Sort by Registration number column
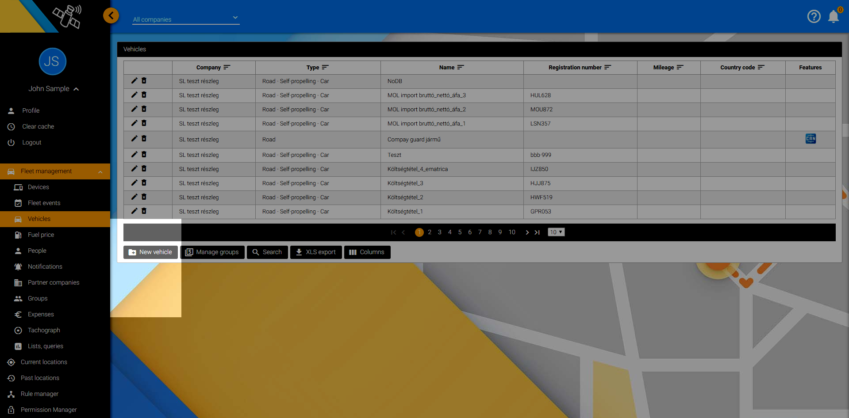This screenshot has height=418, width=849. [x=607, y=68]
